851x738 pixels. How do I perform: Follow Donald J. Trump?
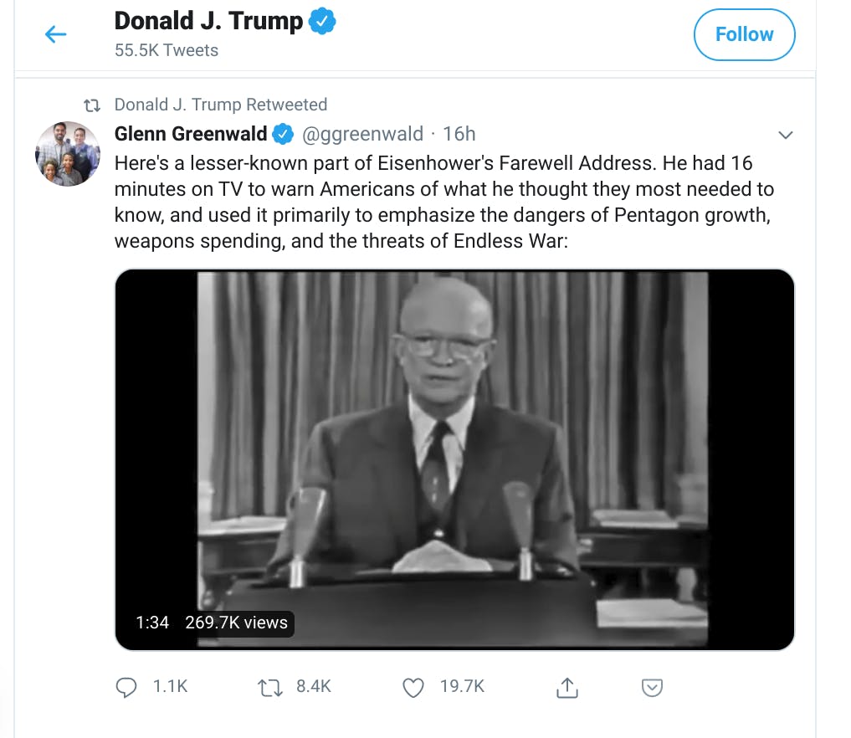click(744, 34)
